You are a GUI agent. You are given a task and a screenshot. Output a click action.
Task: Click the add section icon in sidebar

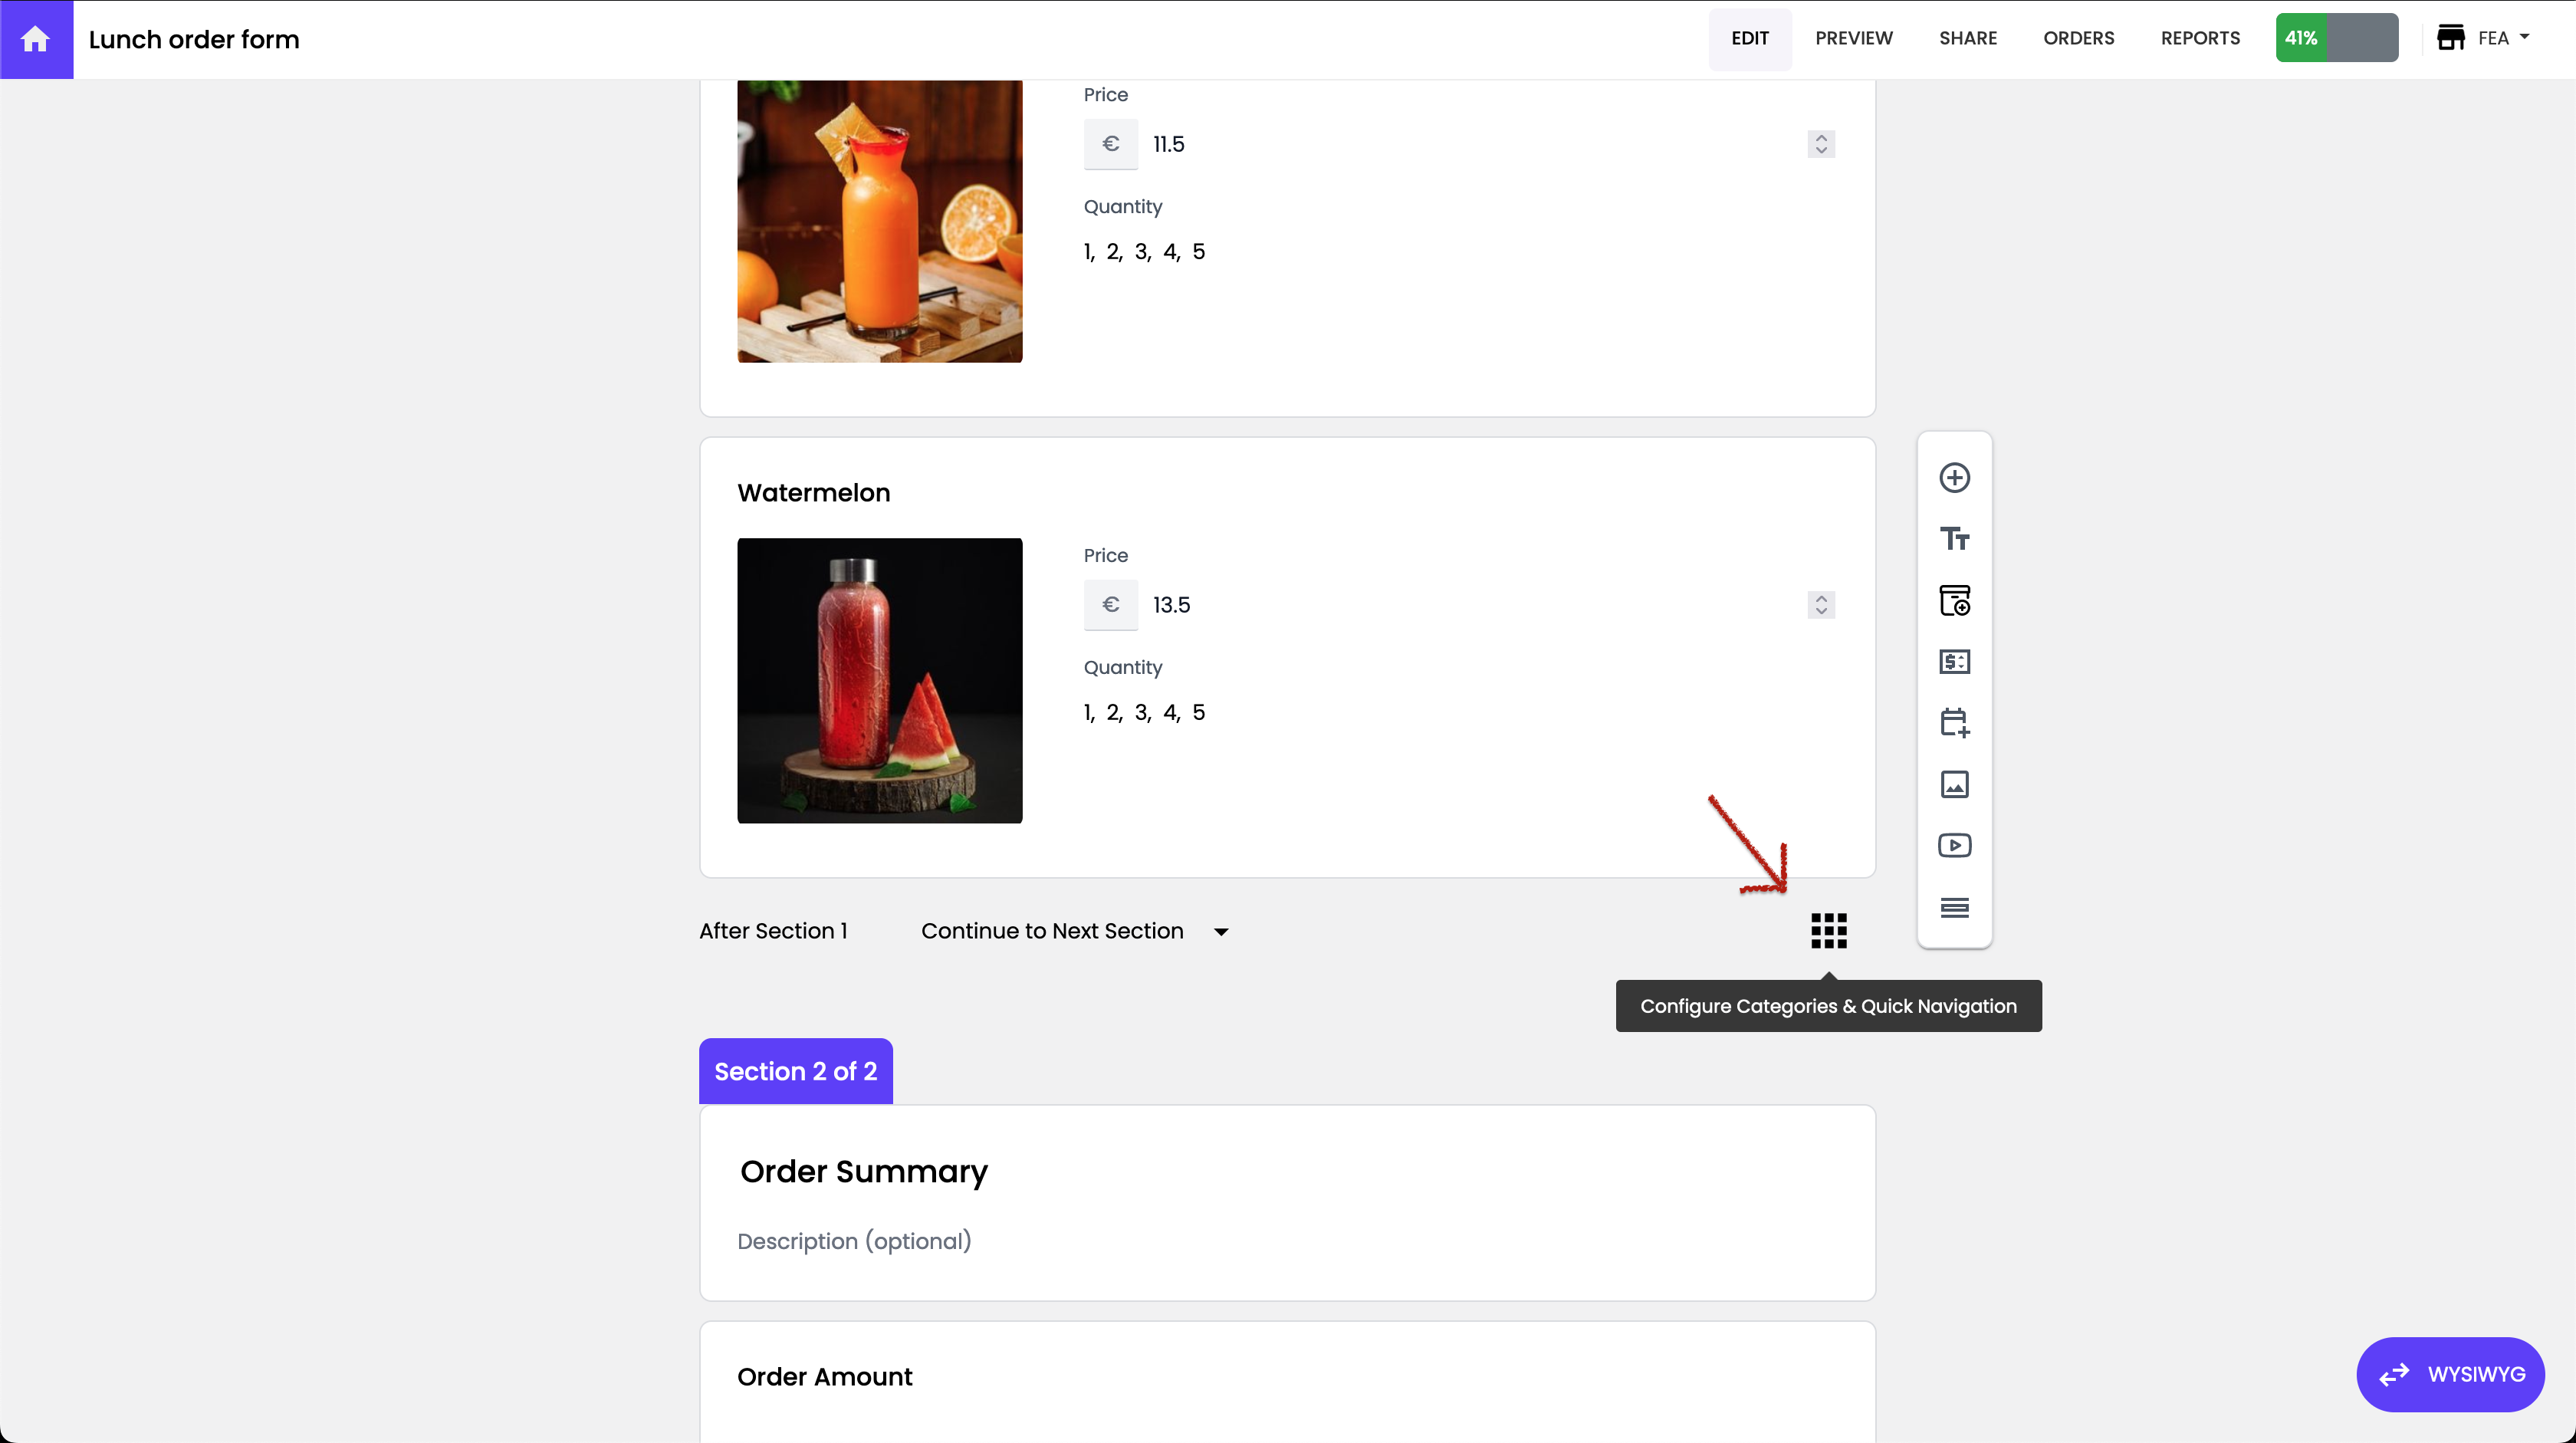(x=1954, y=601)
